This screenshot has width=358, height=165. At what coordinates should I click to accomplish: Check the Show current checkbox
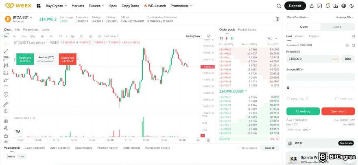239,148
